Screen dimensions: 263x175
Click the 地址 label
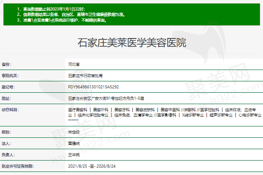tap(6, 98)
